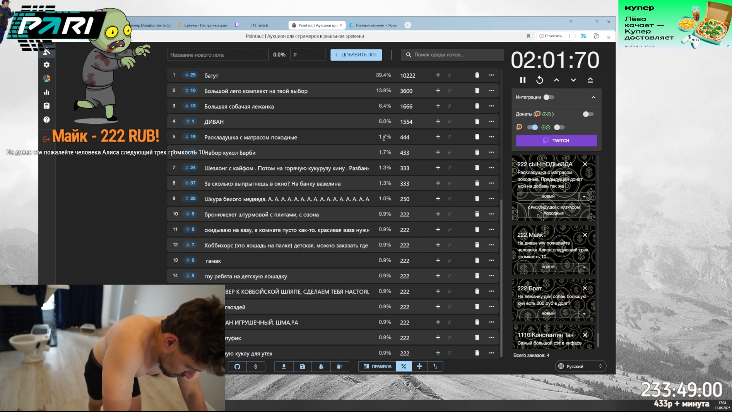Click К РАСКЛАДУШКА С МАТРАСОМ ПОХОДНЫЕ button

(554, 211)
